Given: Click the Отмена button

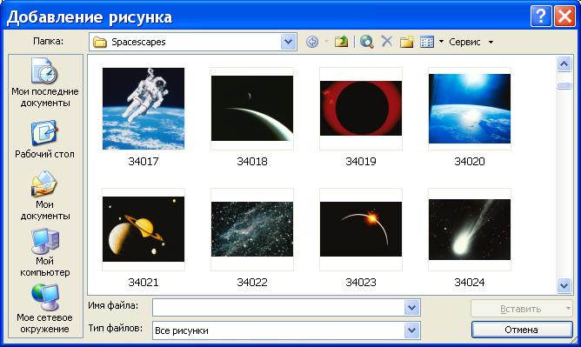Looking at the screenshot, I should [x=522, y=330].
